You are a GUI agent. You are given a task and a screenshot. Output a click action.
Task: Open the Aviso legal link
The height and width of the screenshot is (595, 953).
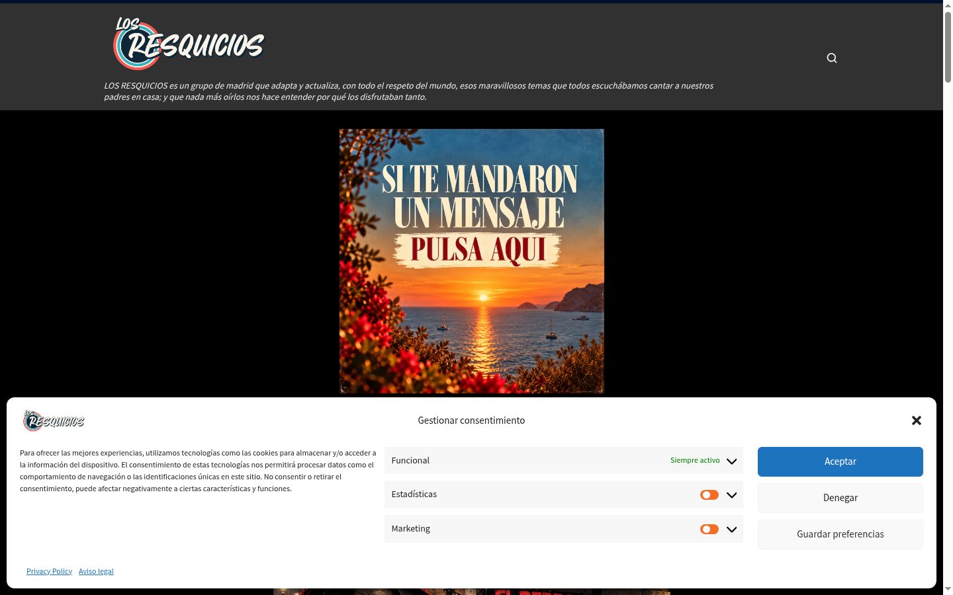[x=96, y=571]
